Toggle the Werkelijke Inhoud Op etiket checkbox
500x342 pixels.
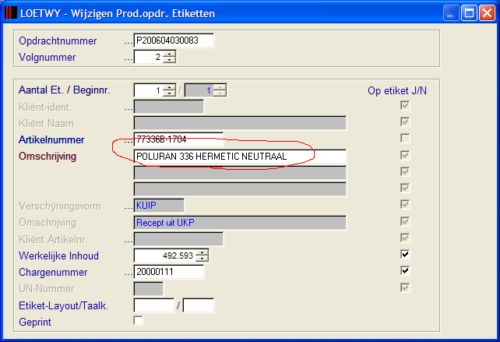click(405, 254)
